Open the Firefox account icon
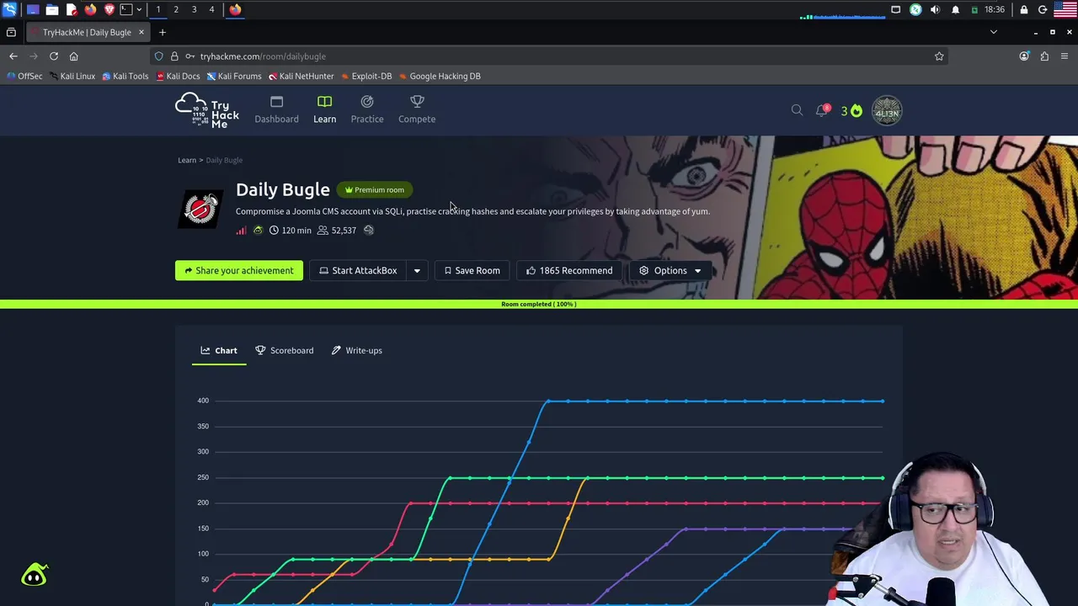1078x606 pixels. pyautogui.click(x=1024, y=56)
